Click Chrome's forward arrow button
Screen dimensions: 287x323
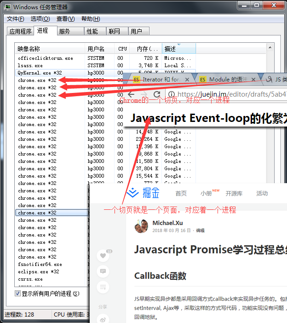tap(144, 94)
